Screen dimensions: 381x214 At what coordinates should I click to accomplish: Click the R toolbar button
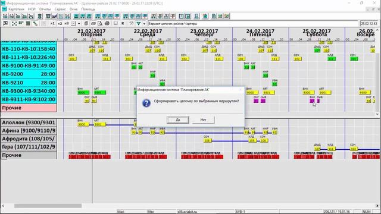pos(123,24)
